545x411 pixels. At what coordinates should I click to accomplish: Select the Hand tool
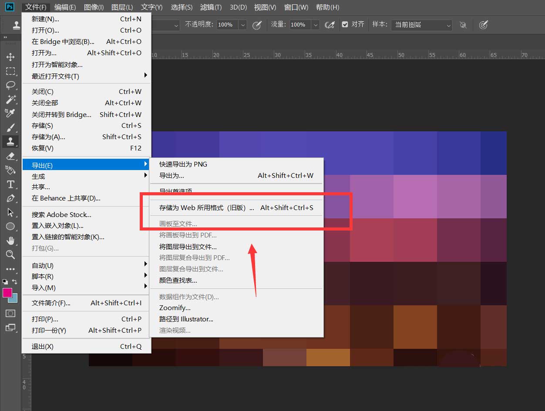coord(10,241)
